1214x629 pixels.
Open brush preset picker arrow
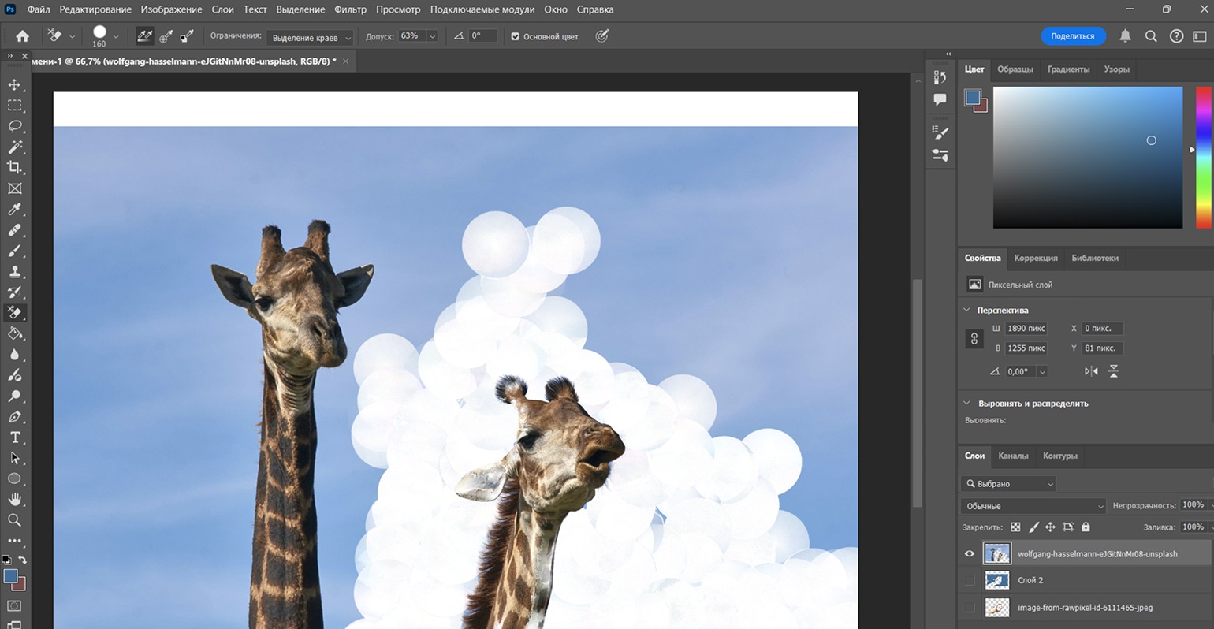tap(116, 36)
